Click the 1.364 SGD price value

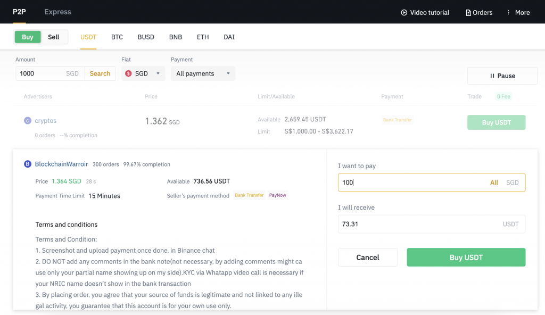[x=67, y=181]
